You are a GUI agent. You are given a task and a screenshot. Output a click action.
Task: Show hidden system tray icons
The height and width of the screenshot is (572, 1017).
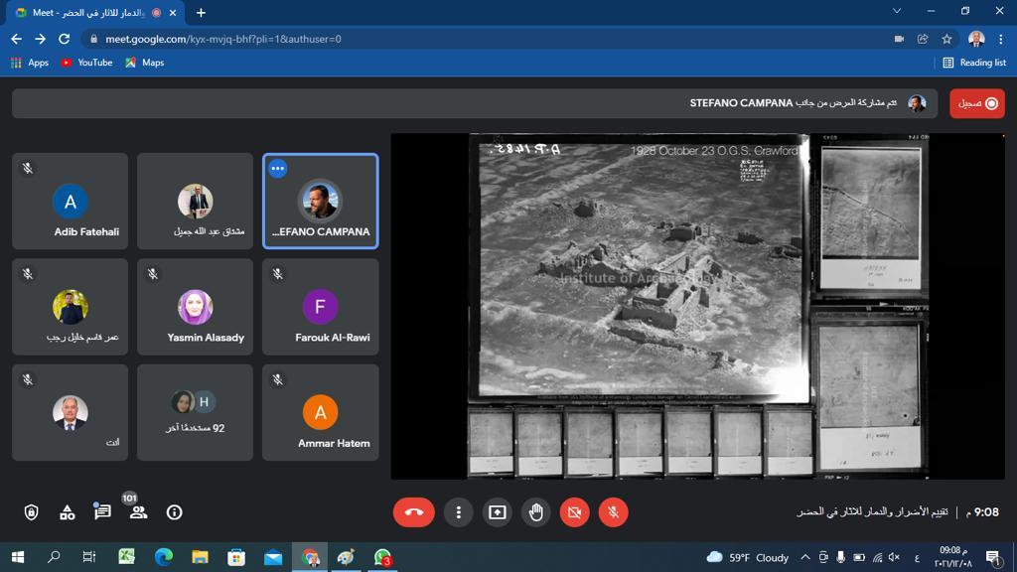804,557
